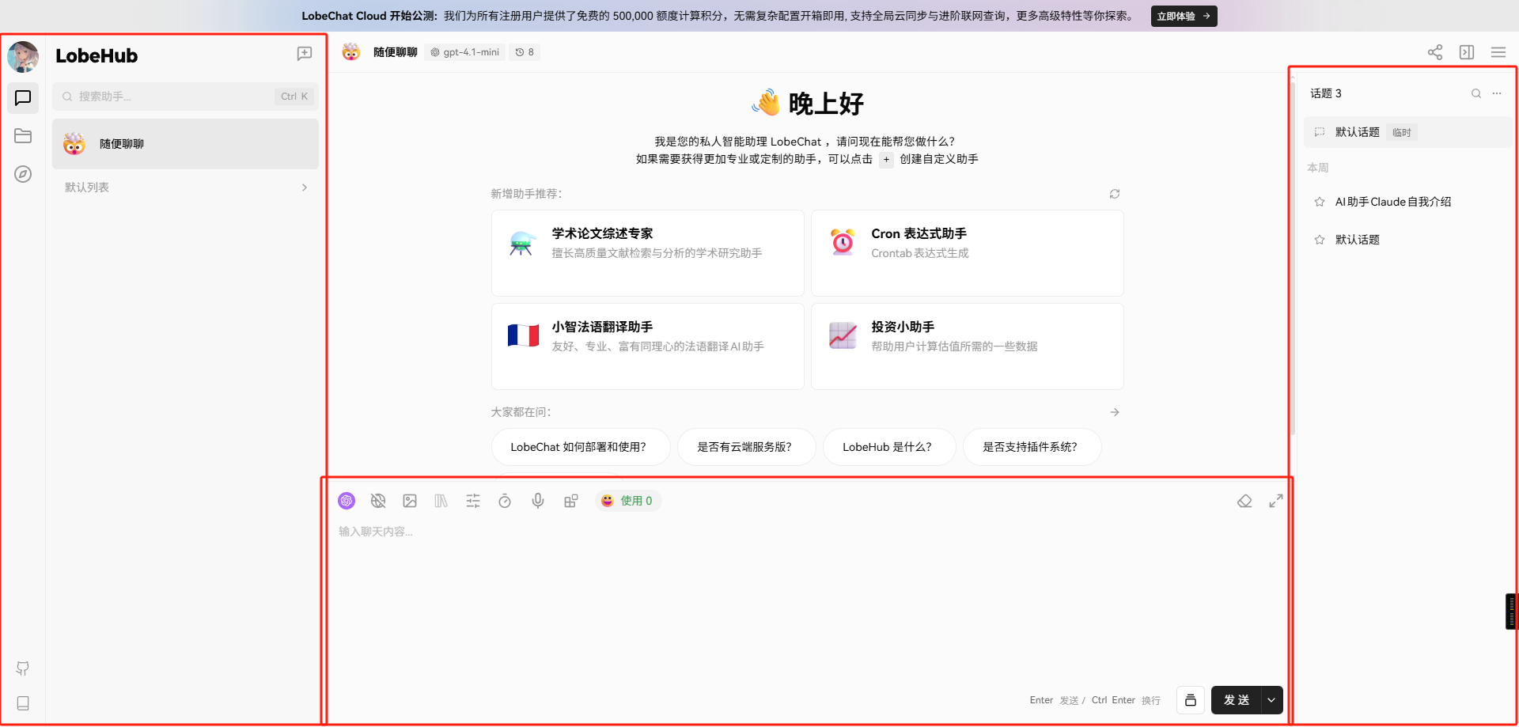Click the share conversation icon
The width and height of the screenshot is (1519, 727).
coord(1434,52)
